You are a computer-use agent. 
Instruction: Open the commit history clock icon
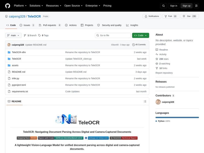[133, 45]
